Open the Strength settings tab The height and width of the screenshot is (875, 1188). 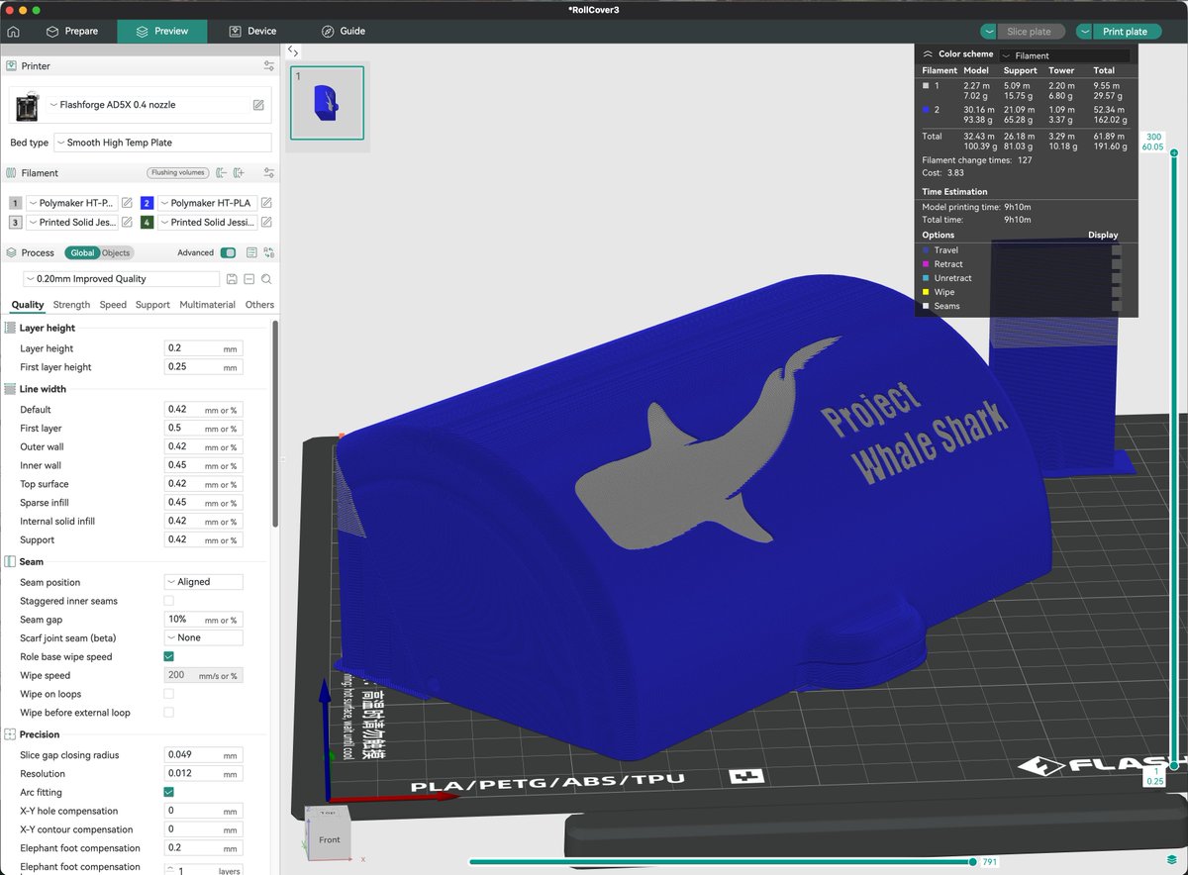tap(71, 305)
